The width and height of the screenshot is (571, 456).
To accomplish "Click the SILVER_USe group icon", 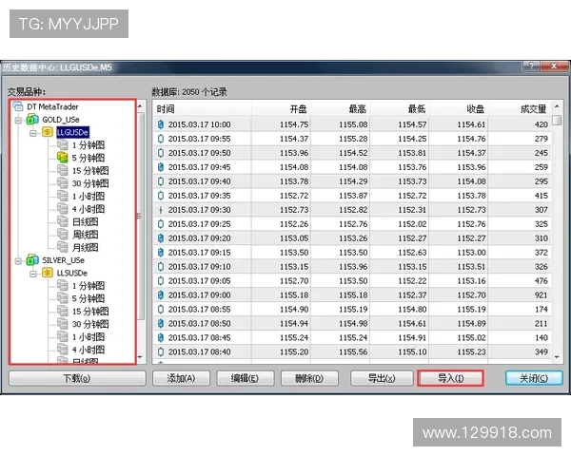I will coord(32,260).
